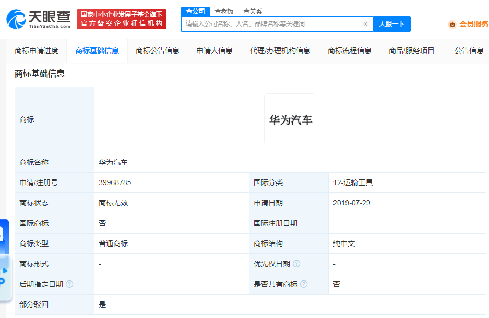
Task: Go to the 公告信息 tab
Action: pyautogui.click(x=469, y=51)
